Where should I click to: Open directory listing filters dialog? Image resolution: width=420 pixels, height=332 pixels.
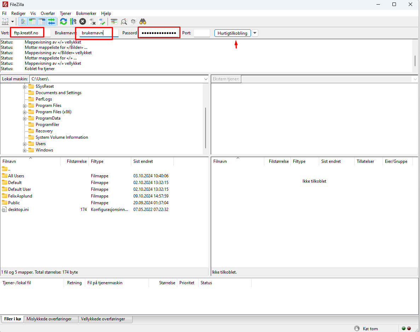point(114,22)
